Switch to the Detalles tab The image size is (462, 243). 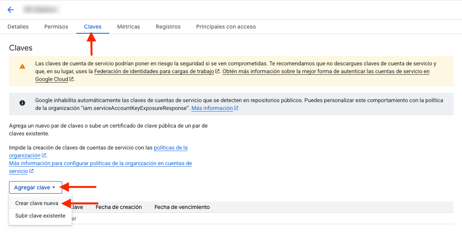18,27
